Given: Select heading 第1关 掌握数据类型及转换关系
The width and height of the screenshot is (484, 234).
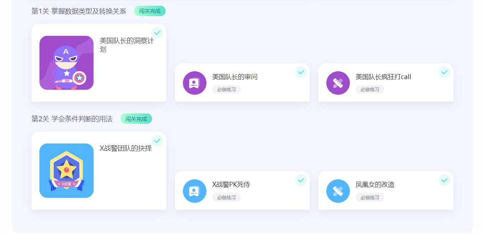Looking at the screenshot, I should (79, 11).
